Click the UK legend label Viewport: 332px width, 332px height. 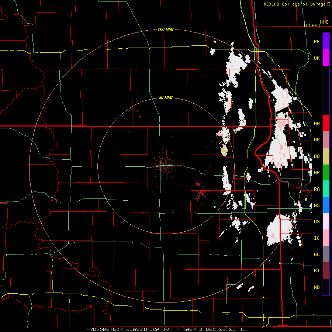point(317,58)
